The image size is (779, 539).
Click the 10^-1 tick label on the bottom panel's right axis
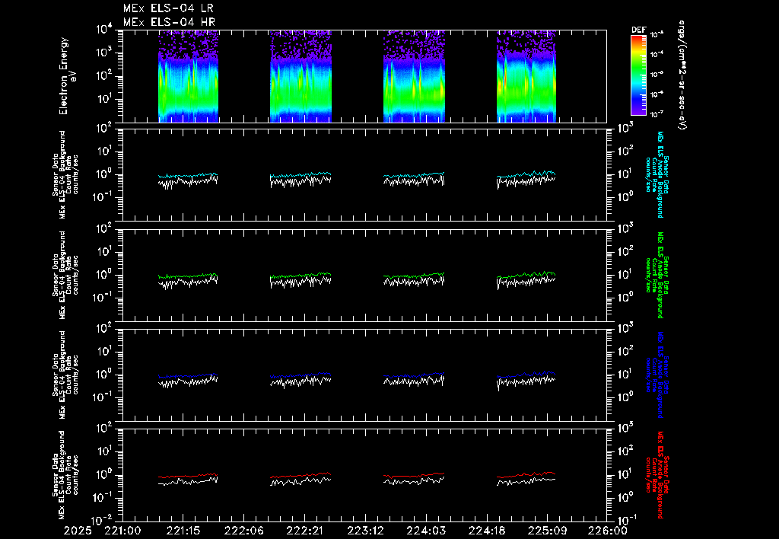pos(627,520)
